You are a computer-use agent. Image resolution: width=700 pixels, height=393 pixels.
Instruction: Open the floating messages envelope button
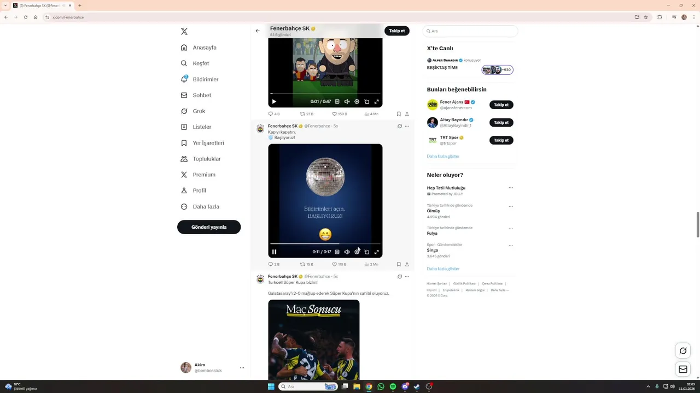point(683,370)
